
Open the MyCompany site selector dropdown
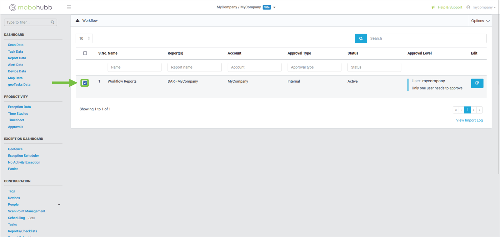pos(274,7)
